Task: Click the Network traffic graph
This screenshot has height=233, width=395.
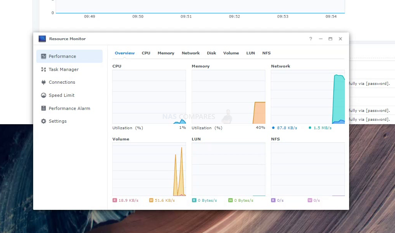Action: [308, 97]
